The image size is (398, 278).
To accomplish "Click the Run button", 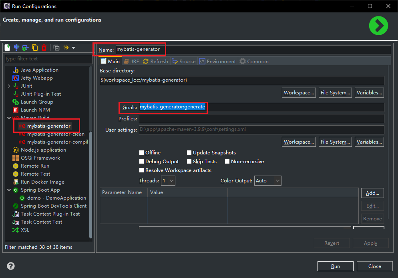I will click(x=335, y=266).
